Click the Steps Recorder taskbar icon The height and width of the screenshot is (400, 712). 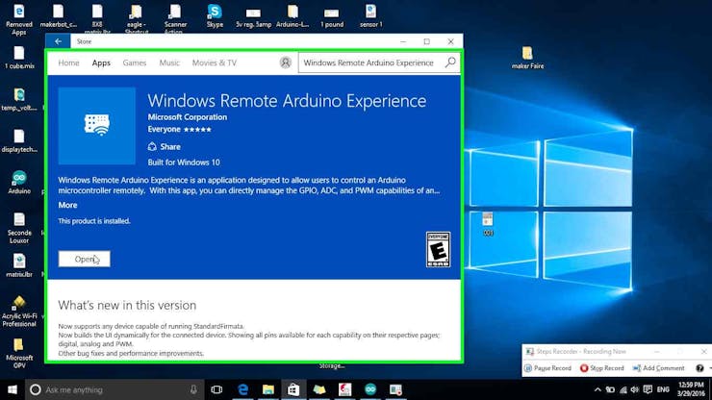click(x=395, y=389)
